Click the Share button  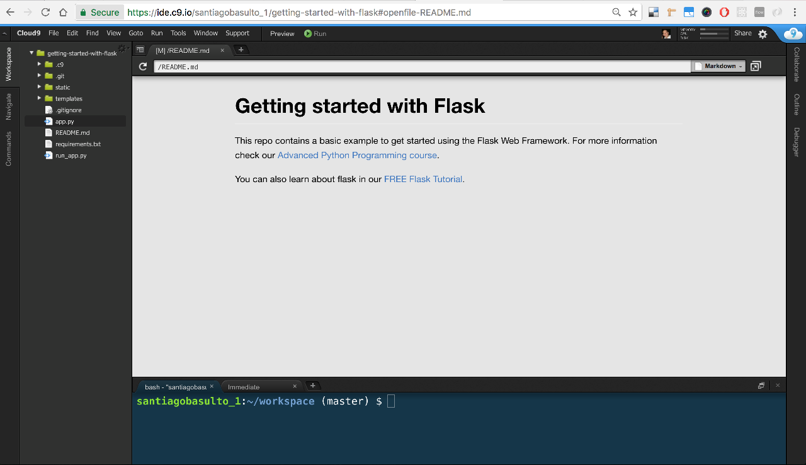742,33
